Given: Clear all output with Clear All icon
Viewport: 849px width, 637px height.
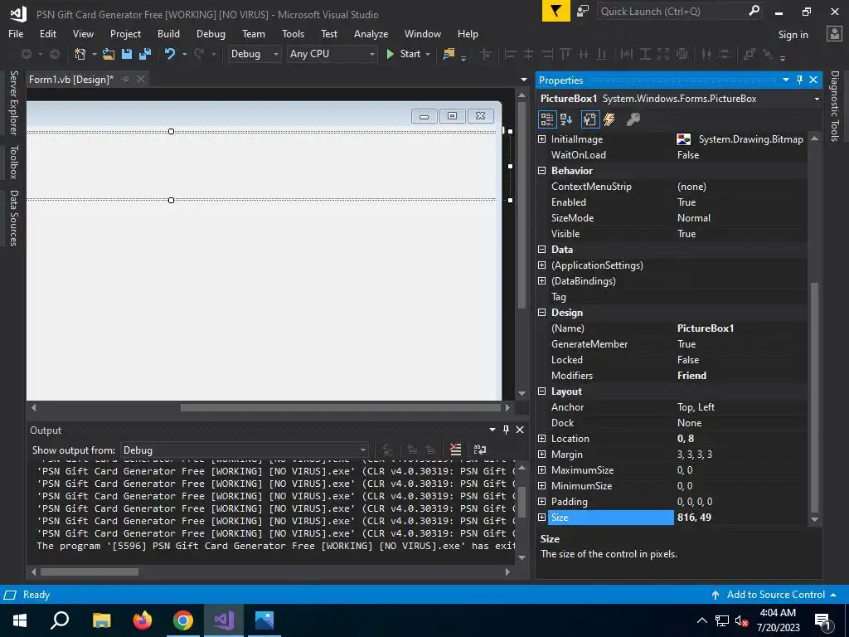Looking at the screenshot, I should pyautogui.click(x=456, y=450).
